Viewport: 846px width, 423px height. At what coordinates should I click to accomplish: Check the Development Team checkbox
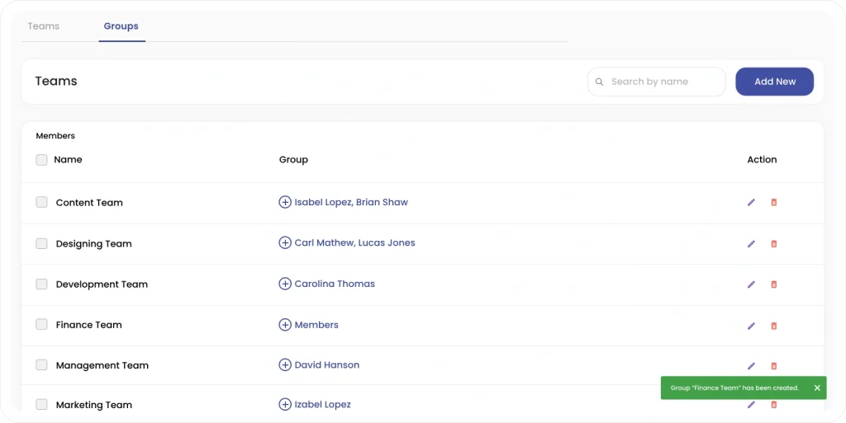pyautogui.click(x=41, y=284)
